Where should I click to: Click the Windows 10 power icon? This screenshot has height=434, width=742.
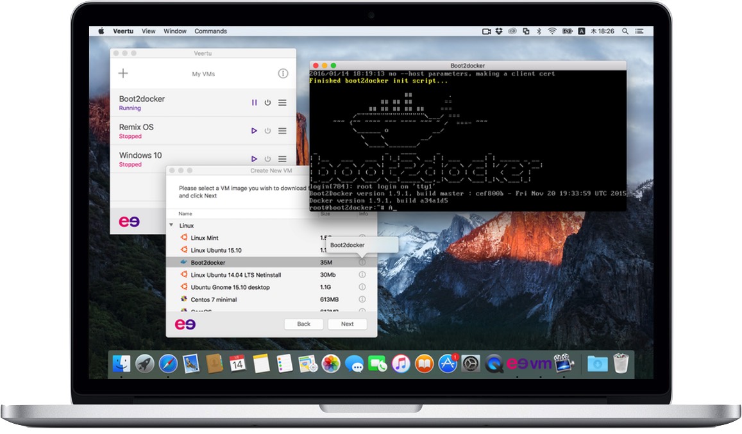tap(267, 159)
